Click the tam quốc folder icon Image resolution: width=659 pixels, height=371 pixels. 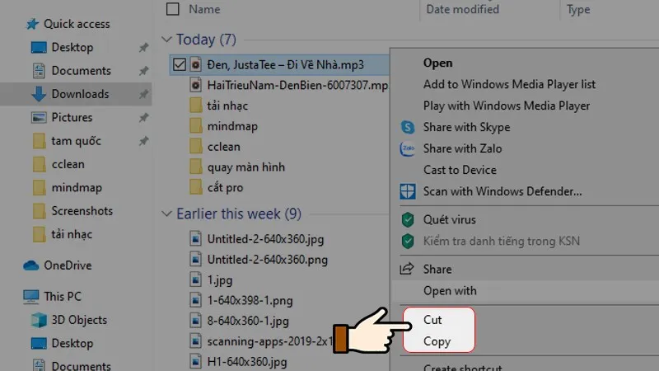[x=39, y=141]
